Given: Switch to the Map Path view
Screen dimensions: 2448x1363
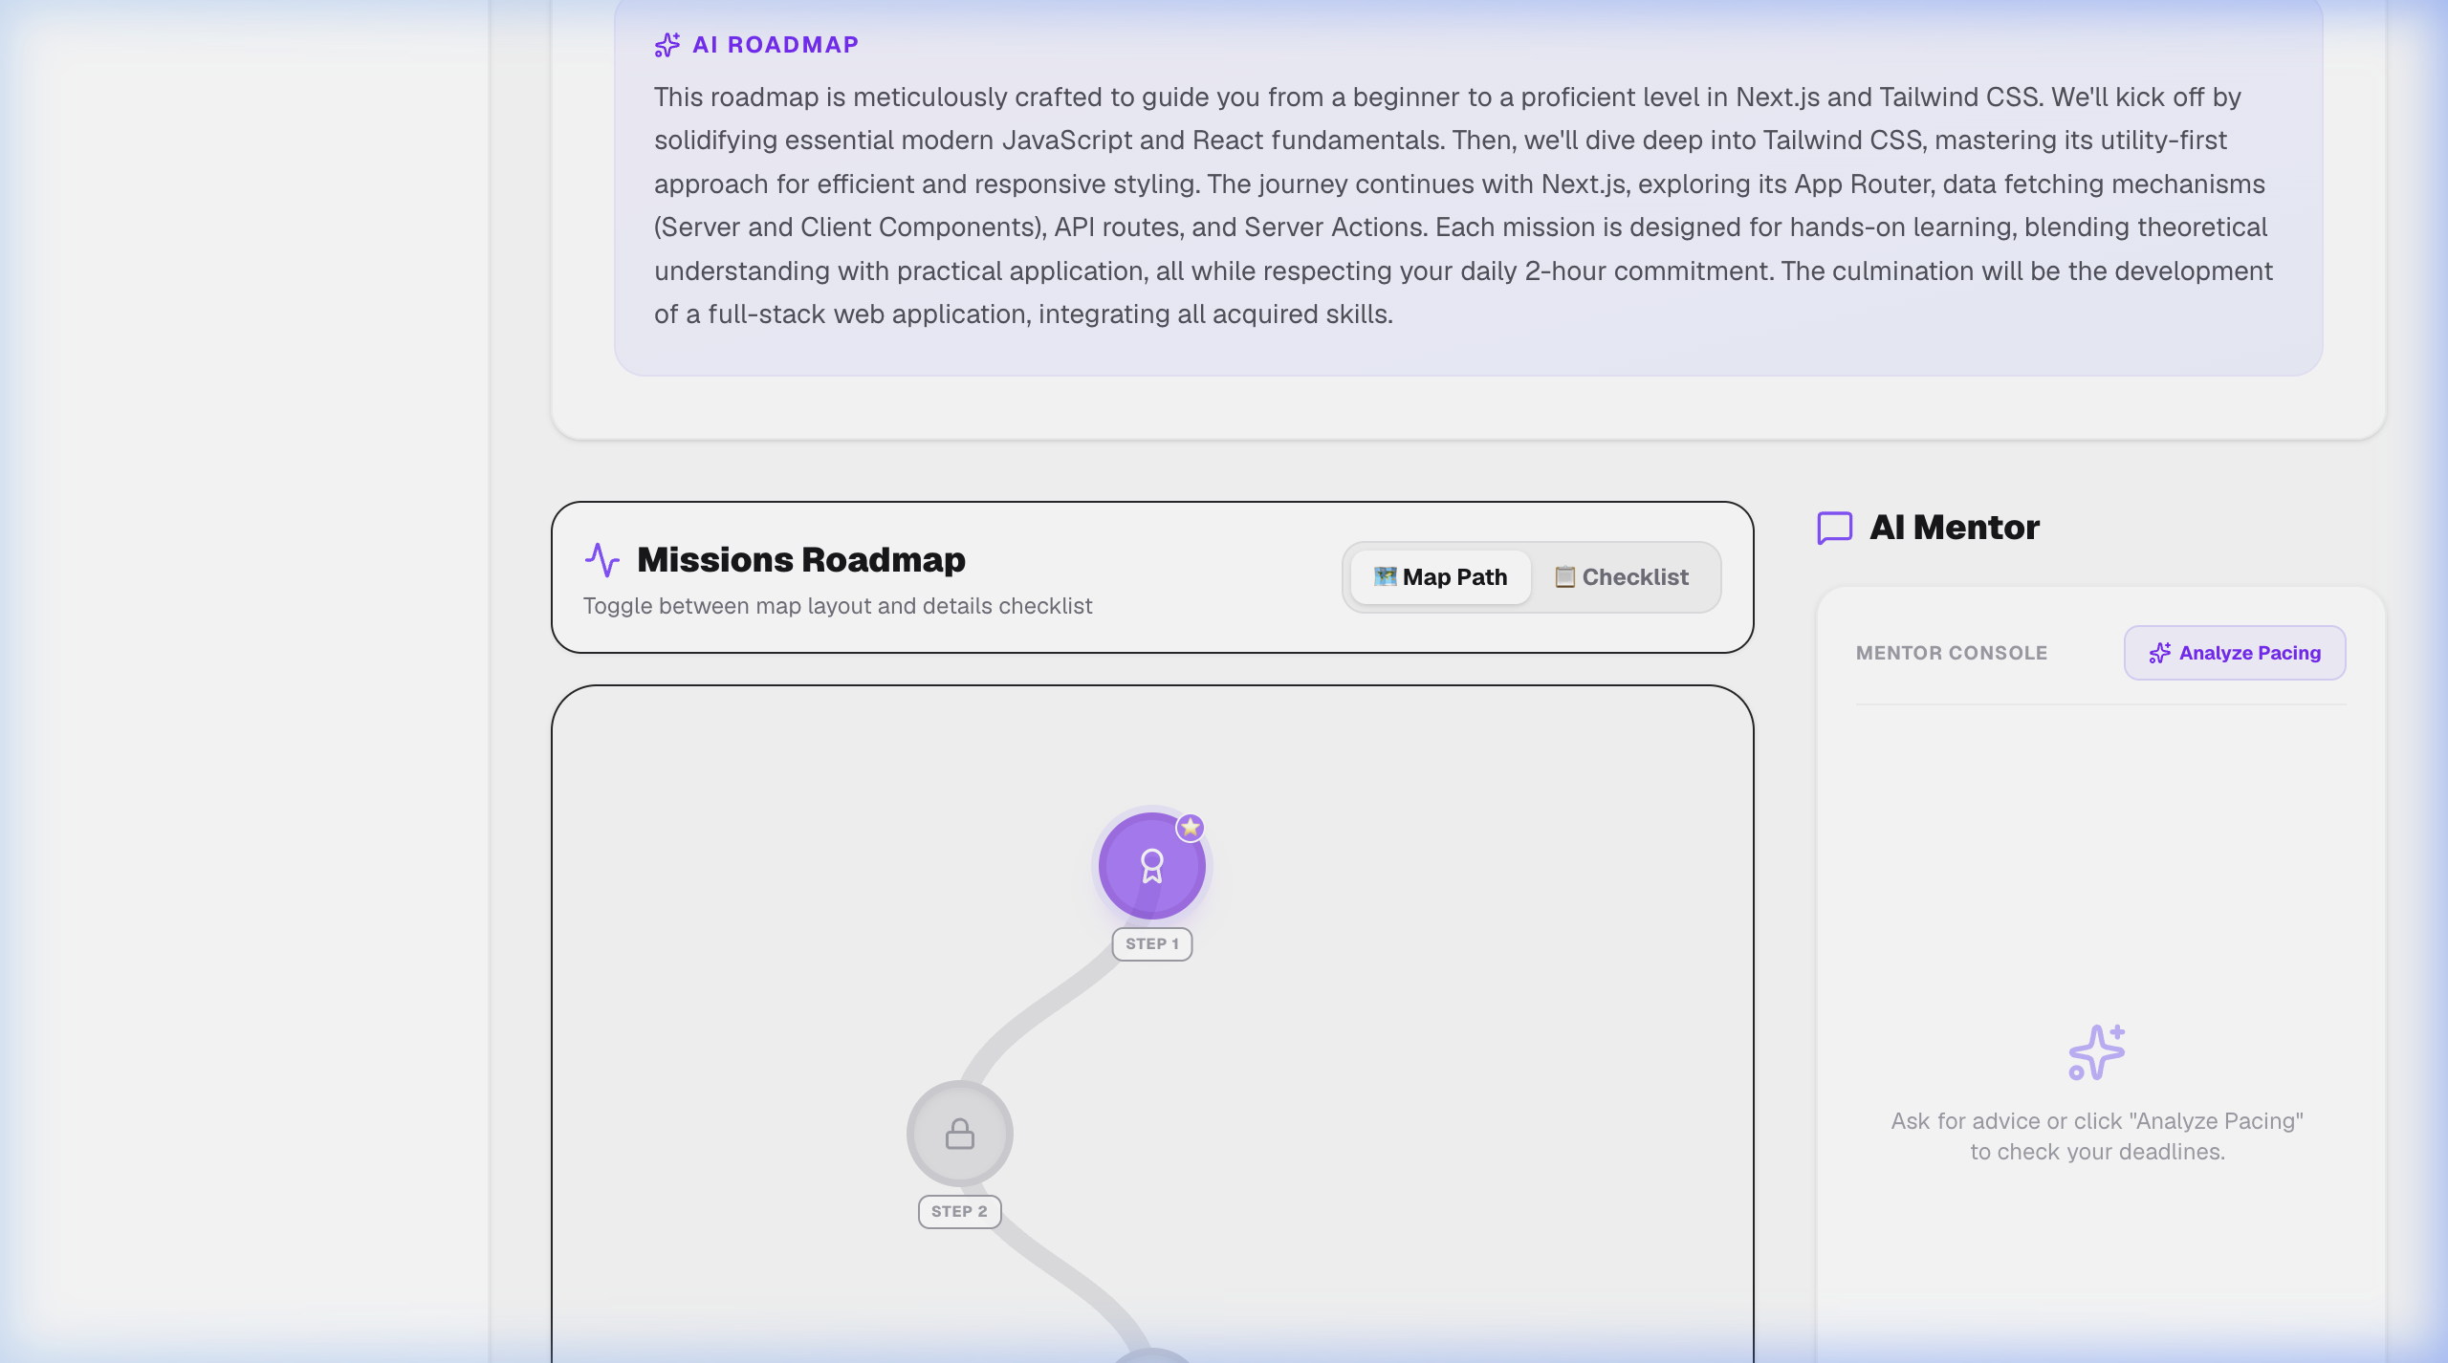Looking at the screenshot, I should [x=1440, y=577].
